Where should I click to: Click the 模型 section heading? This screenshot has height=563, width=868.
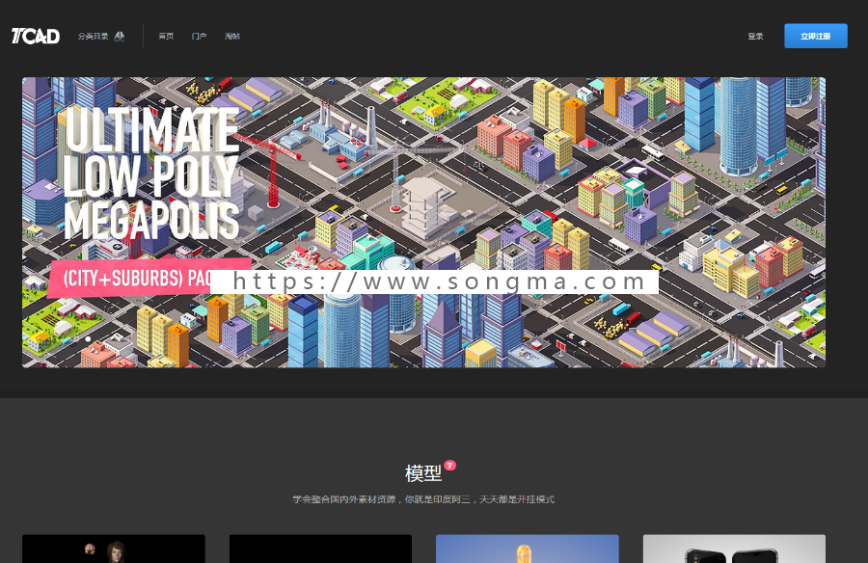(x=423, y=473)
